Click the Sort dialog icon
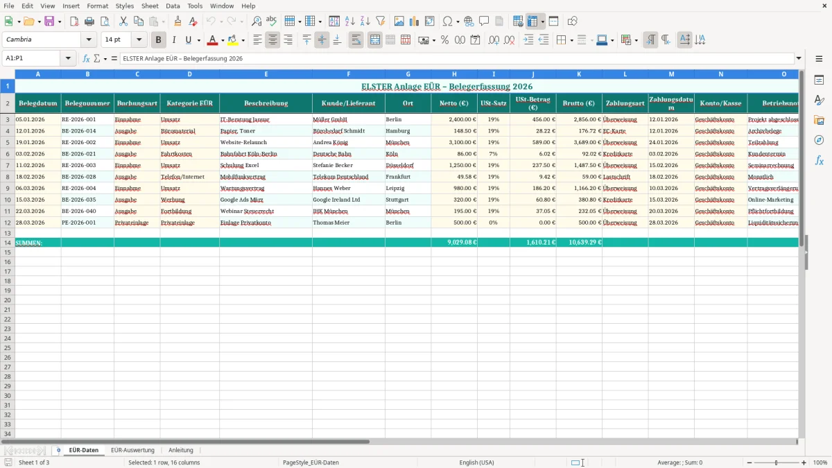Viewport: 832px width, 468px height. pos(334,21)
